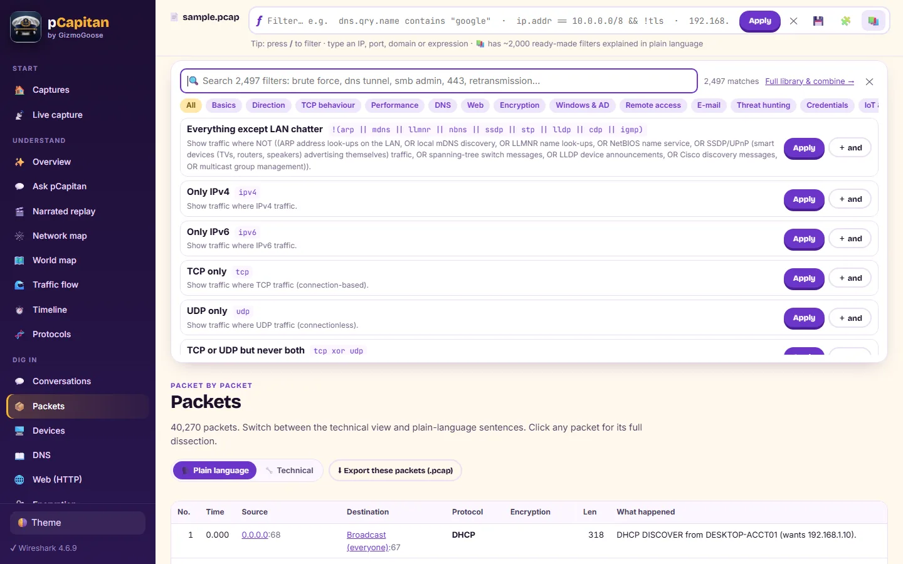Click the green puzzle piece icon
Viewport: 903px width, 564px height.
pos(845,21)
